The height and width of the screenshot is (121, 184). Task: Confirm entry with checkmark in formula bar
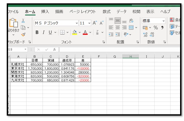tap(47, 50)
